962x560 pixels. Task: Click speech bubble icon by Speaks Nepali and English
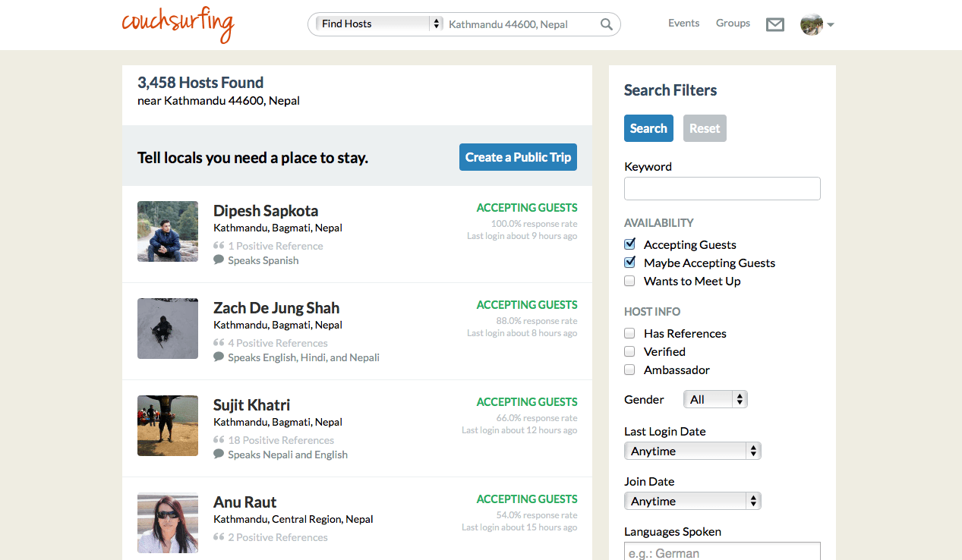pyautogui.click(x=219, y=455)
